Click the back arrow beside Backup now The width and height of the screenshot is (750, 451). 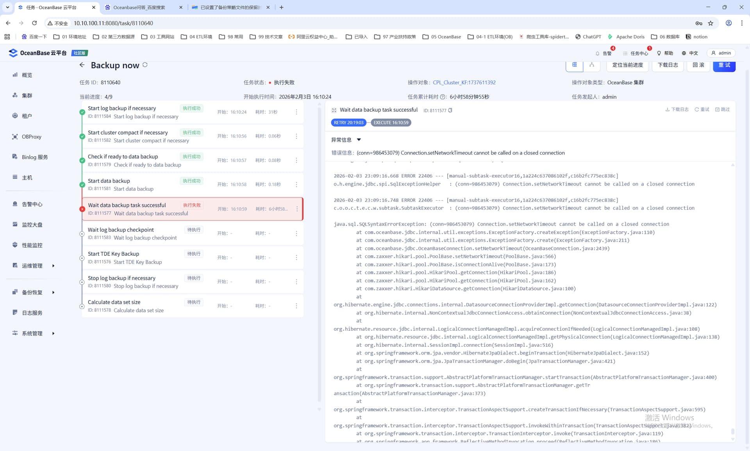click(x=82, y=65)
